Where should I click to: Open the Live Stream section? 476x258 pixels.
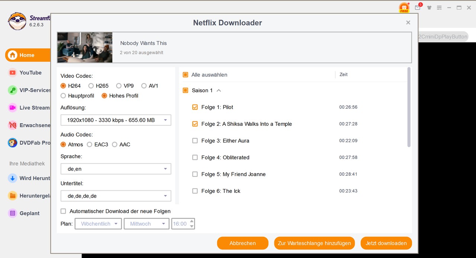pyautogui.click(x=35, y=108)
